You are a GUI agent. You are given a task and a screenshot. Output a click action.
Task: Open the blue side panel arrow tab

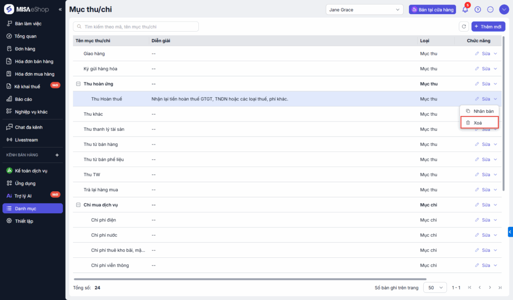click(510, 232)
